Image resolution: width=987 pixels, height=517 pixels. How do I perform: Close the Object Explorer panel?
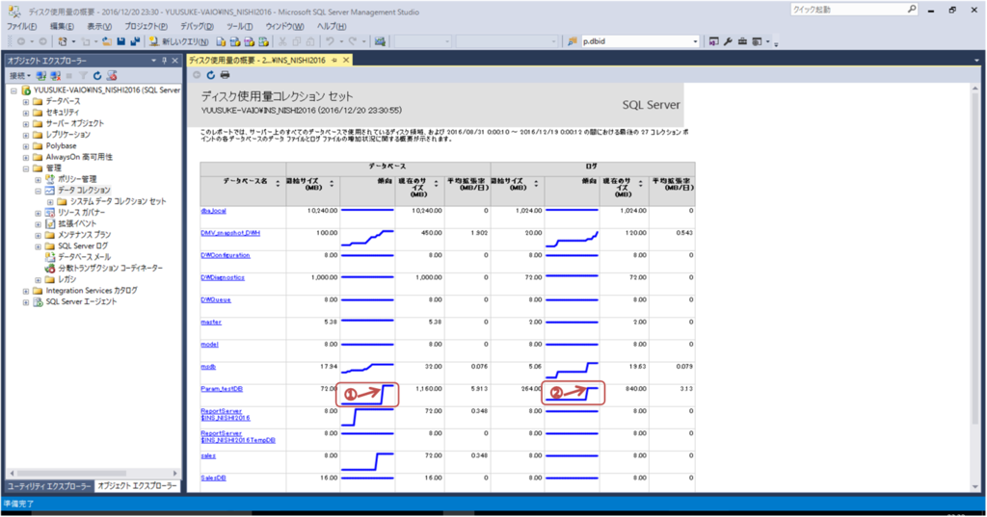[x=175, y=61]
